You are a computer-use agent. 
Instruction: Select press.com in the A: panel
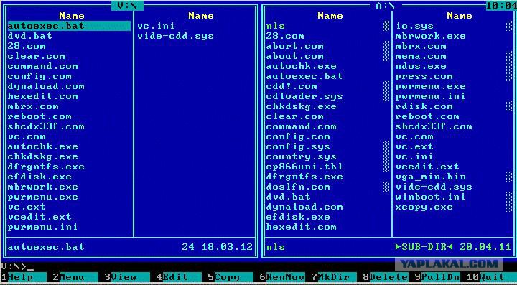click(x=424, y=76)
